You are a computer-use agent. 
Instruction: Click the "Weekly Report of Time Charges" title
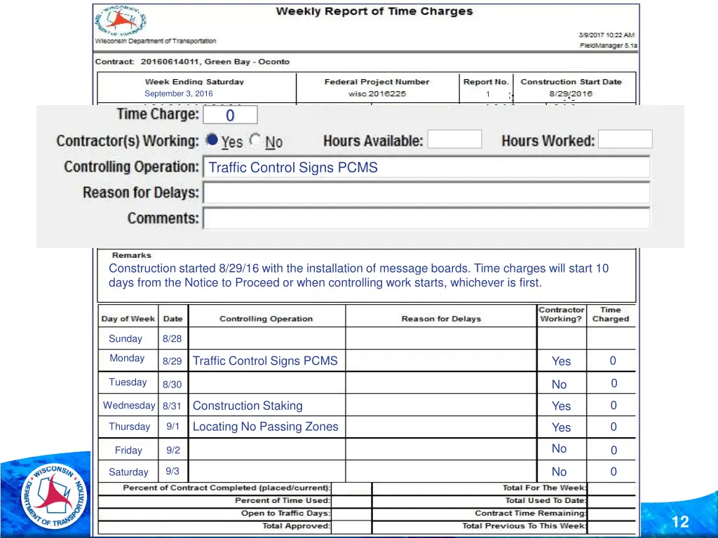click(x=374, y=11)
